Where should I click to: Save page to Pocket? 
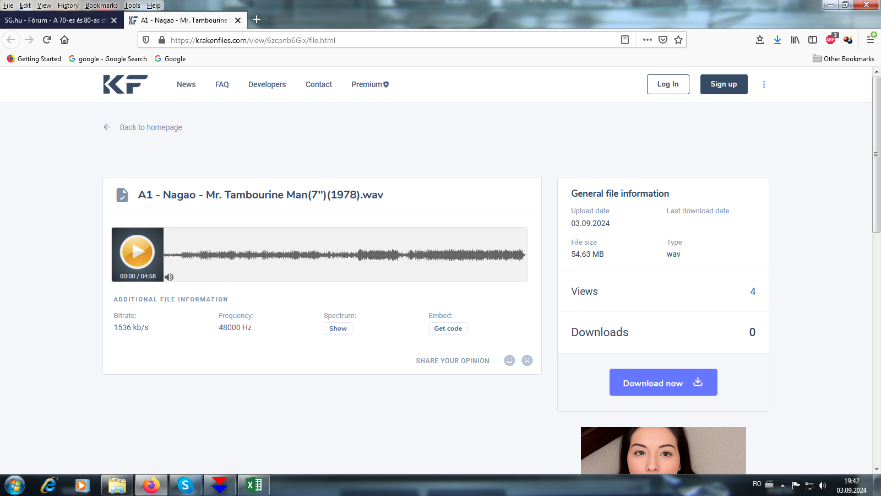[x=663, y=40]
